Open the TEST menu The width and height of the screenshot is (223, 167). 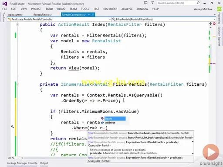(x=96, y=9)
